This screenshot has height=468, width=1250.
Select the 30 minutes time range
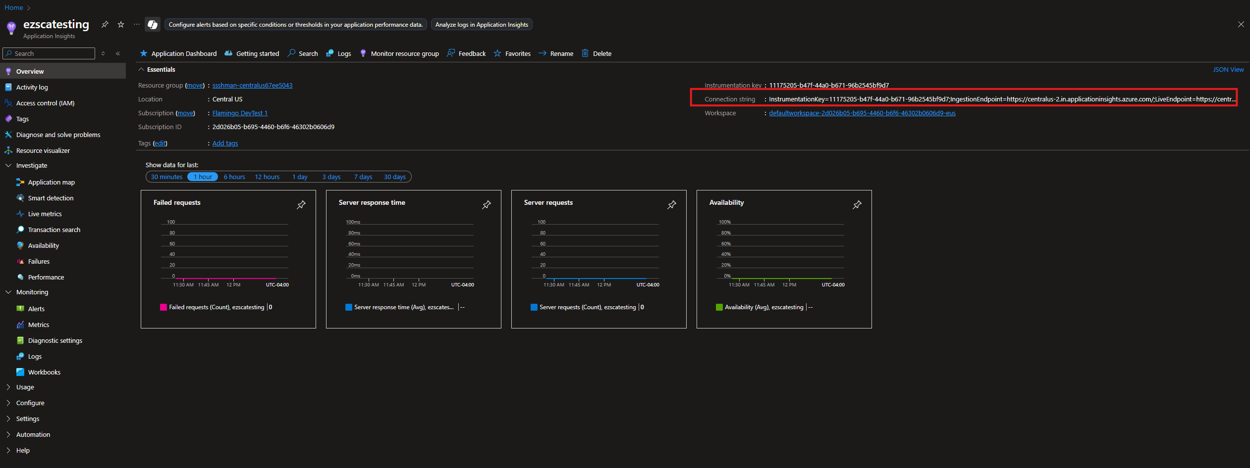(166, 177)
